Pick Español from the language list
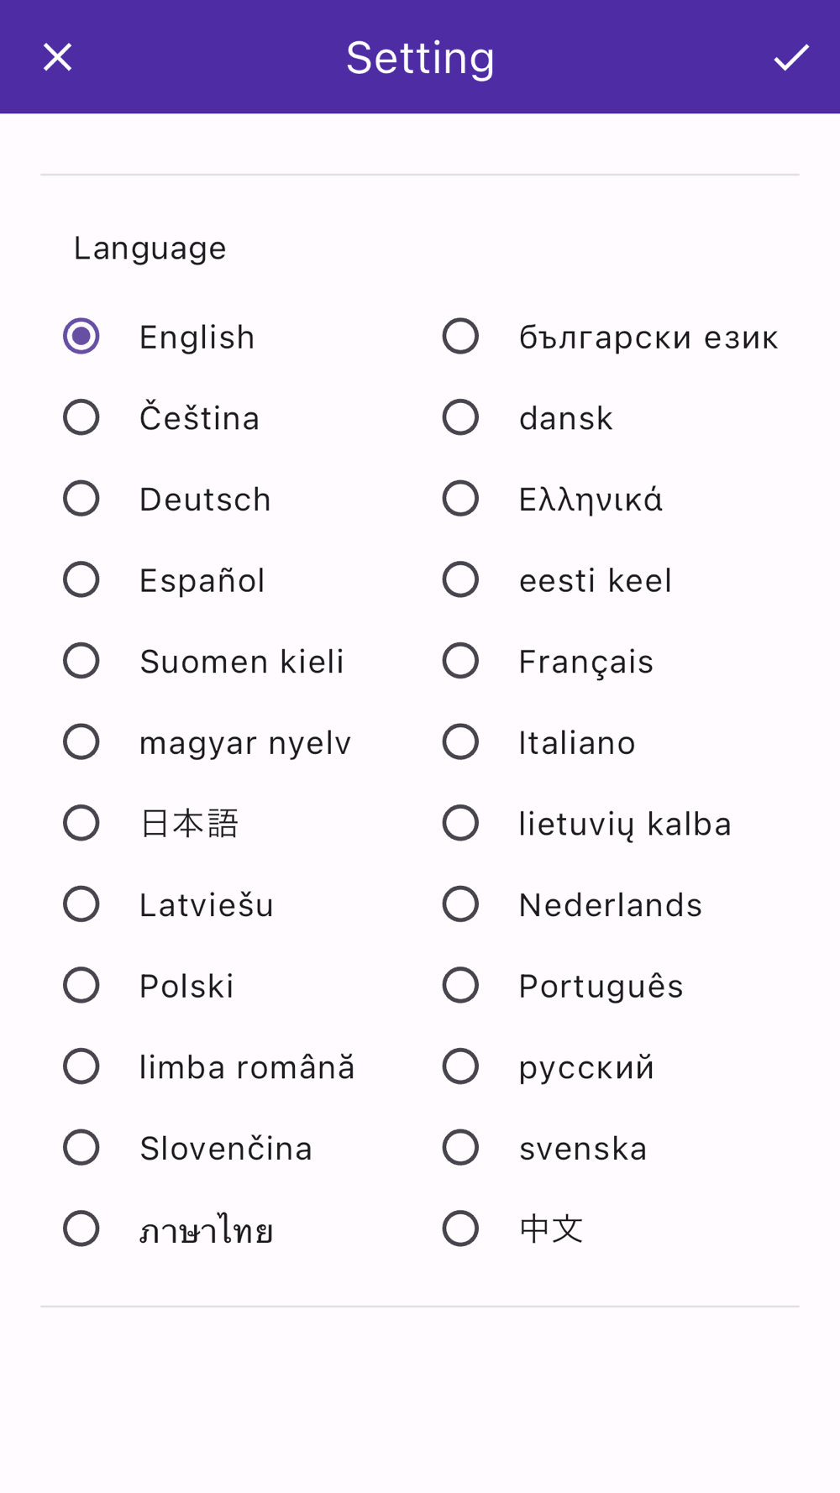 81,580
